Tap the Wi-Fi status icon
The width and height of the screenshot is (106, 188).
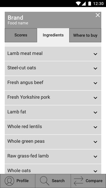78,4
